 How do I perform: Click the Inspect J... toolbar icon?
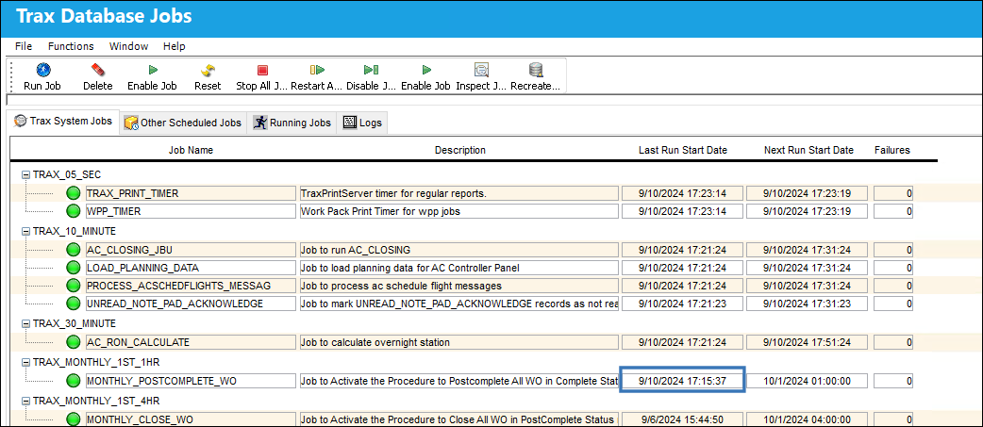coord(481,70)
